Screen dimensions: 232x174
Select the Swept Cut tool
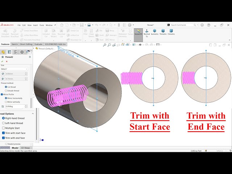pyautogui.click(x=73, y=30)
